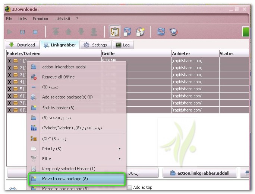This screenshot has width=255, height=194.
Task: Sort by Status column header
Action: 234,54
